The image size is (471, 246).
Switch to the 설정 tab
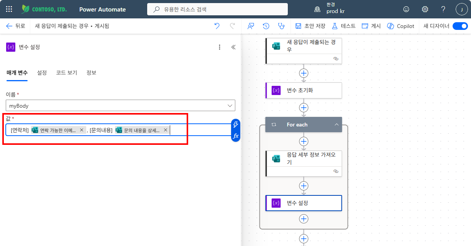pyautogui.click(x=42, y=72)
